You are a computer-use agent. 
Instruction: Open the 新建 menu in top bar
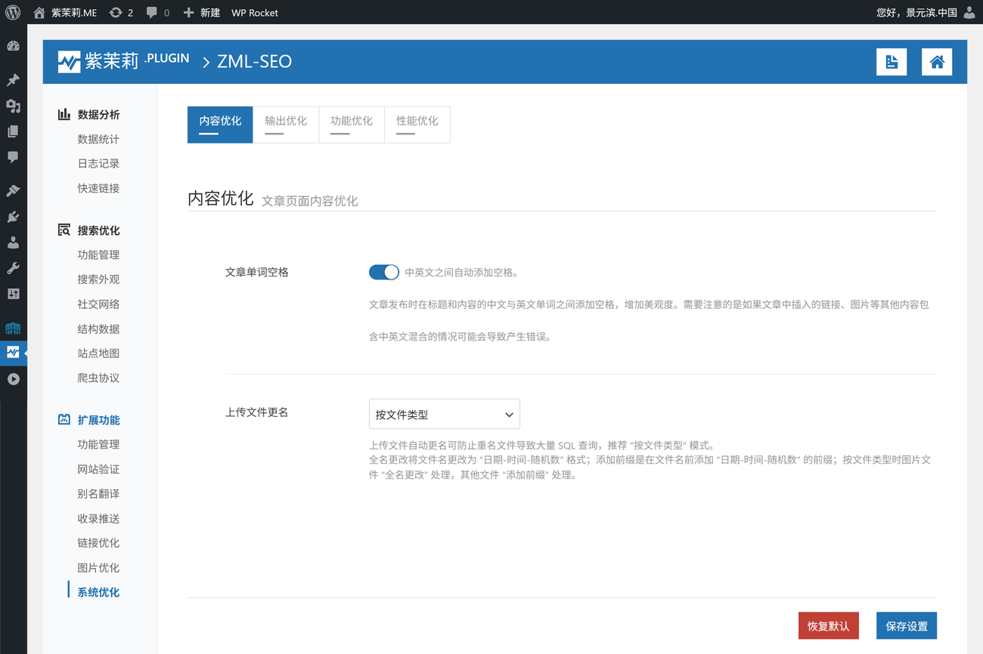[x=202, y=12]
